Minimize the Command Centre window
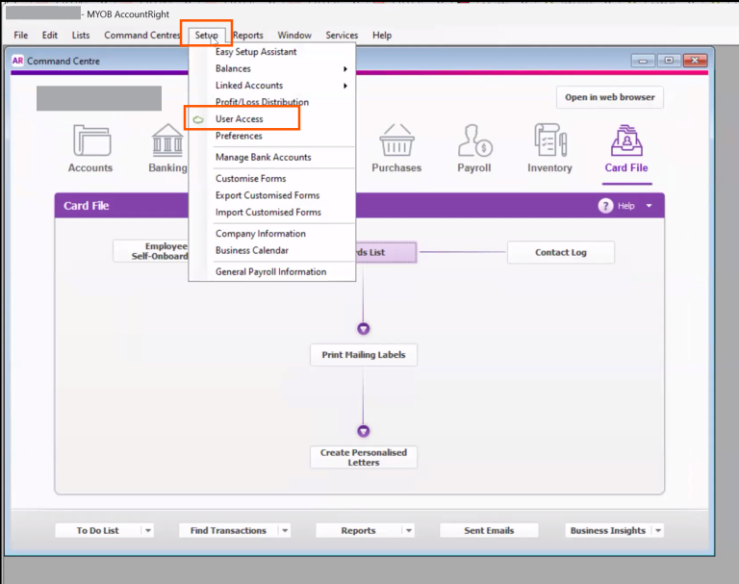The width and height of the screenshot is (739, 584). point(643,61)
